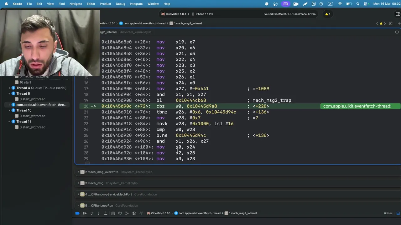Click the purple screen-sharing menu bar icon

coord(286,4)
